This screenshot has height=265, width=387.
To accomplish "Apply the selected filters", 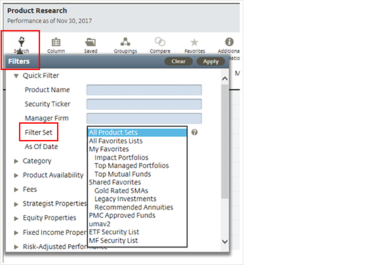I will pyautogui.click(x=211, y=62).
